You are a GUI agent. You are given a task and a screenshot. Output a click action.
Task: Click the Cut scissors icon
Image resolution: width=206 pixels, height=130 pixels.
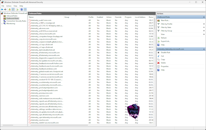pos(158,56)
